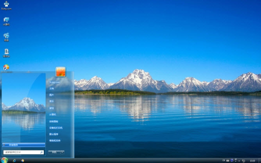
Task: Open the colorful browser icon on taskbar
Action: pyautogui.click(x=23, y=161)
